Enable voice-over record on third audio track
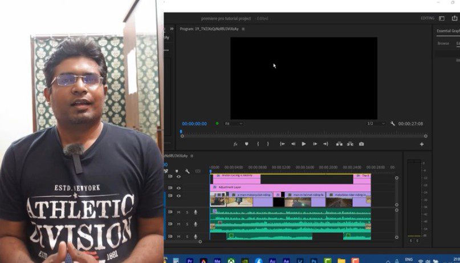Screen dimensions: 460x263 (x=196, y=236)
